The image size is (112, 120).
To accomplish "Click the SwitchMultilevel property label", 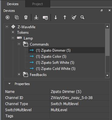I will tap(18, 110).
